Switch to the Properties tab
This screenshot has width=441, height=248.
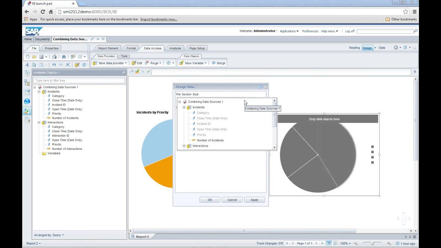click(51, 48)
